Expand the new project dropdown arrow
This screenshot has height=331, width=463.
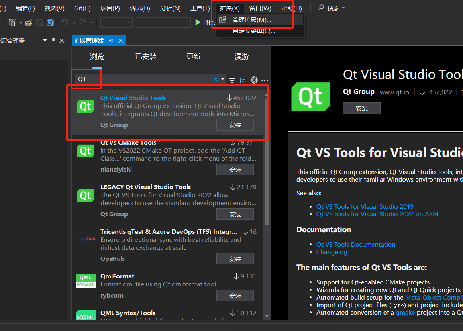point(20,22)
